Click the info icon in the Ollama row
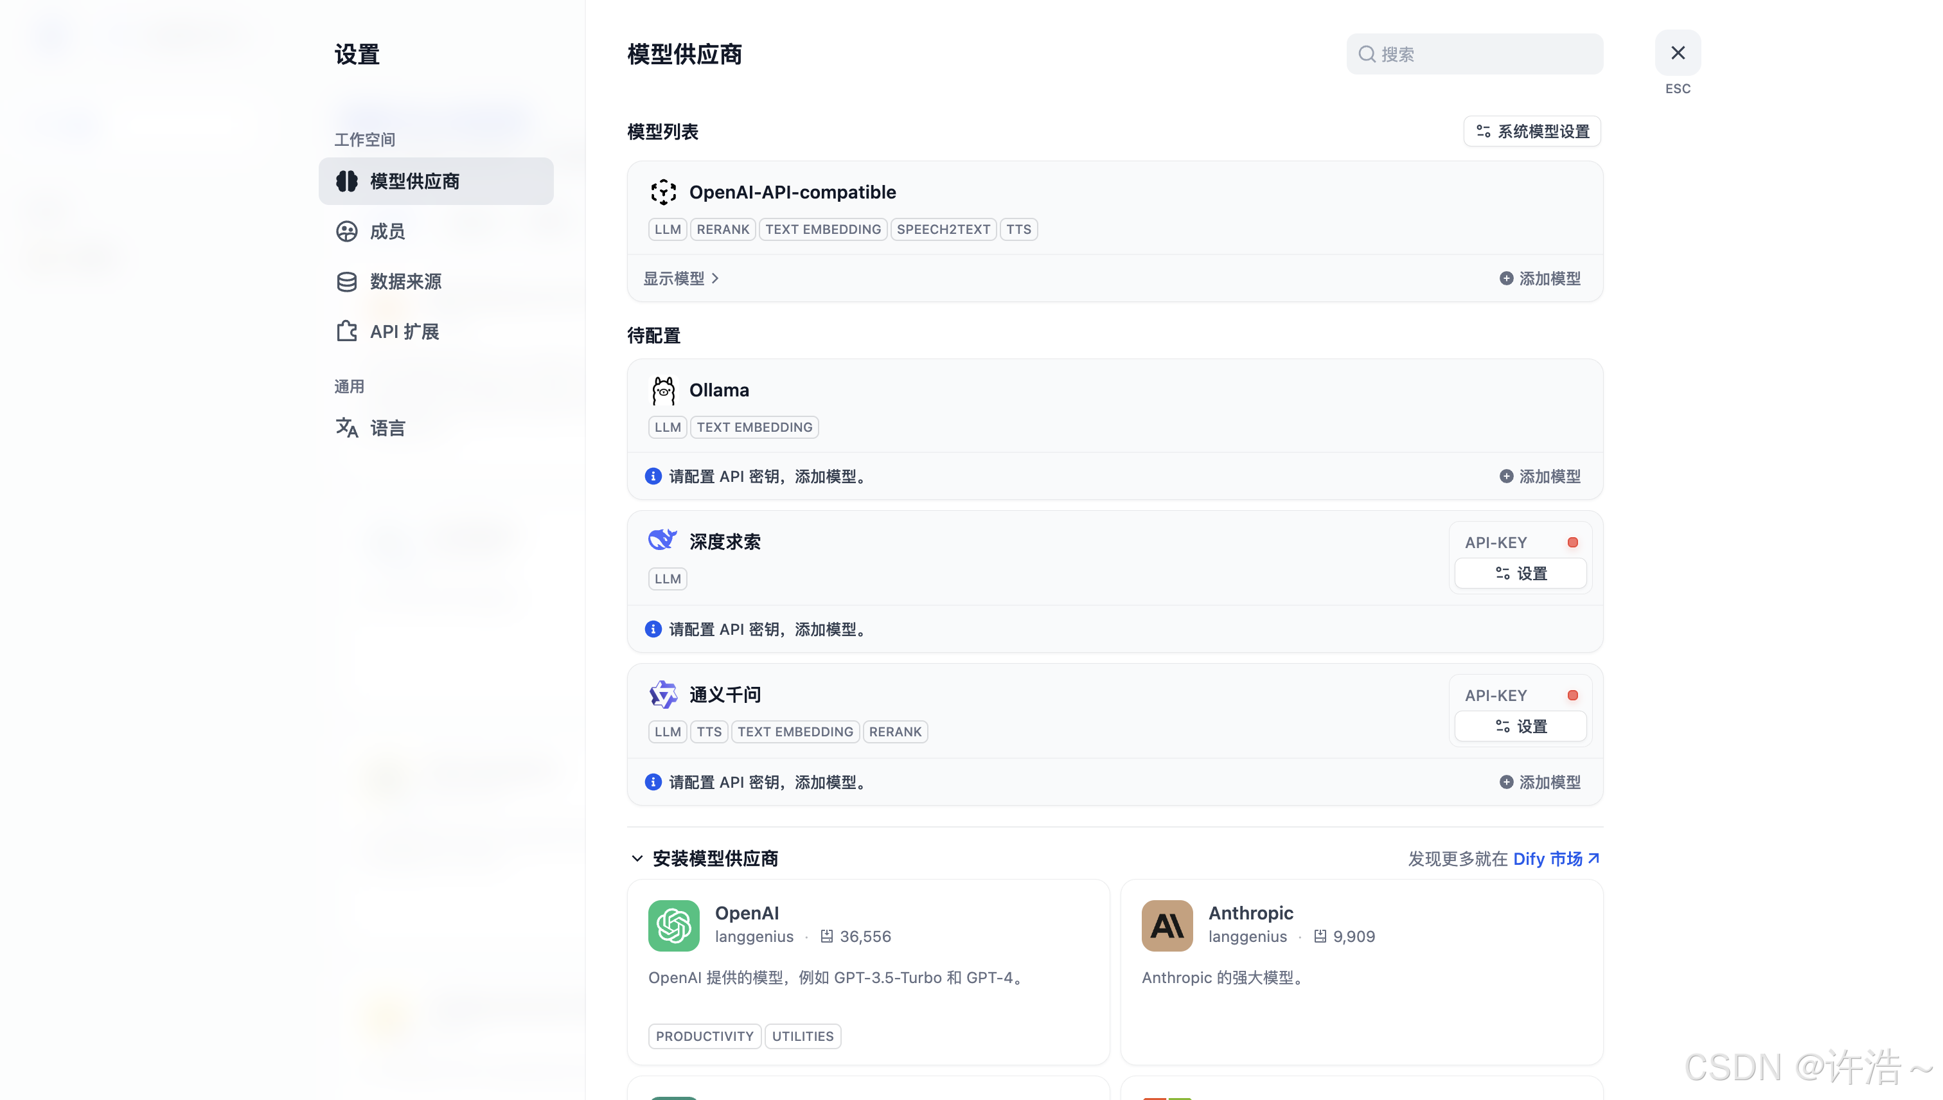The height and width of the screenshot is (1100, 1943). (653, 476)
